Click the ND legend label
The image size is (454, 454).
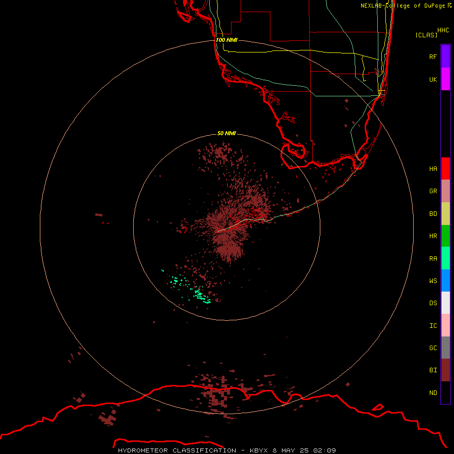pos(433,393)
